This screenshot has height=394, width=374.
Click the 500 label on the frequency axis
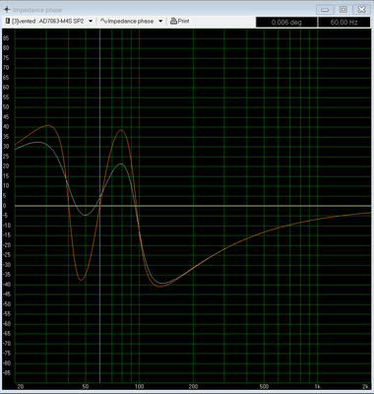(x=264, y=387)
